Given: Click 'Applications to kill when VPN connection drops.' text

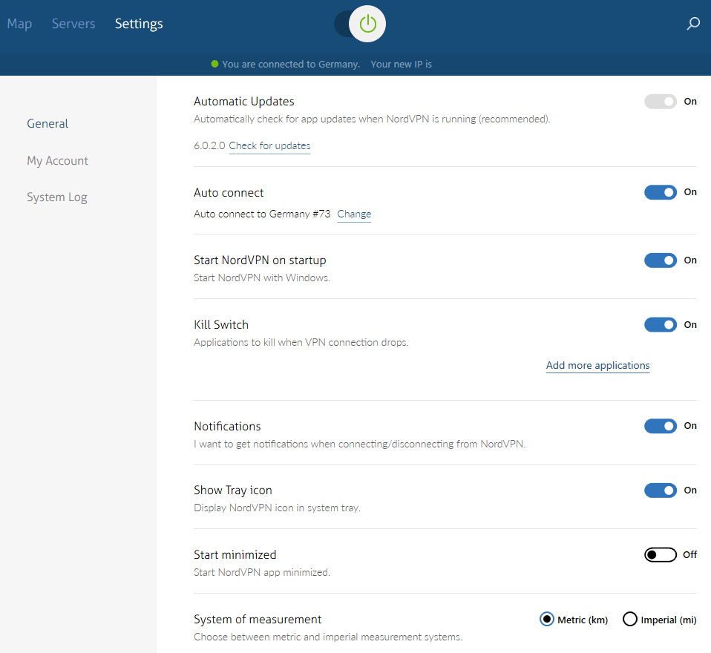Looking at the screenshot, I should tap(301, 342).
